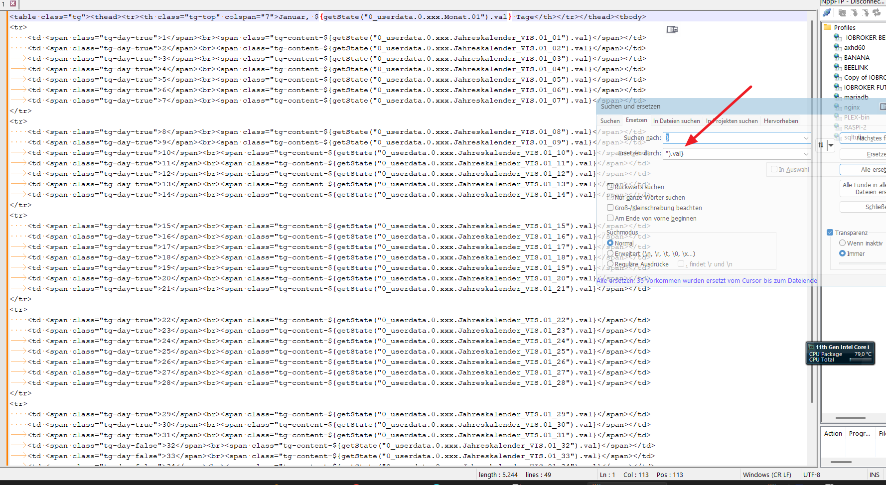
Task: Open the dropdown arrow beside swap icon
Action: [831, 145]
